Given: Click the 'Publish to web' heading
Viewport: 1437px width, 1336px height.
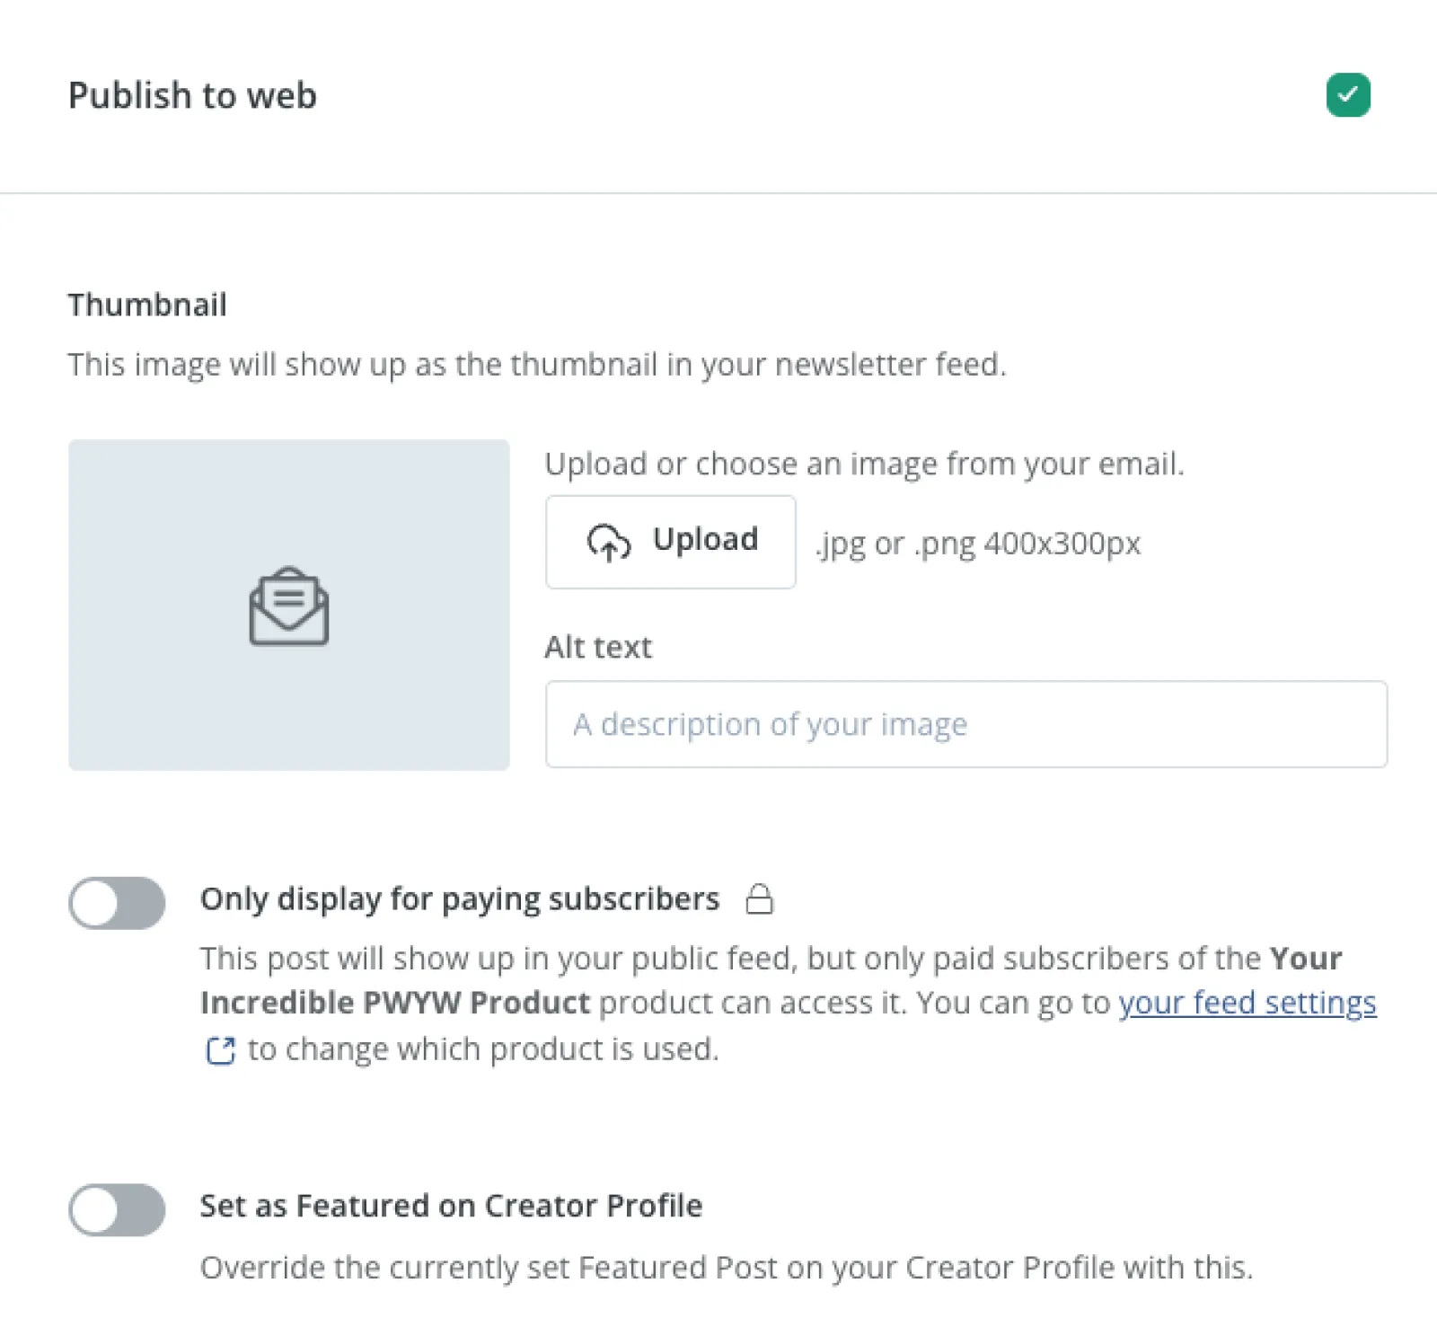Looking at the screenshot, I should tap(192, 95).
